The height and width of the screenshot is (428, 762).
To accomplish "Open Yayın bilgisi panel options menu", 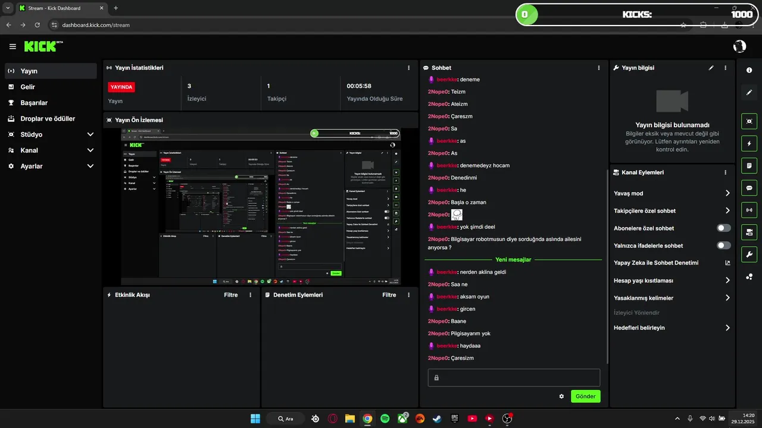I will [x=725, y=68].
